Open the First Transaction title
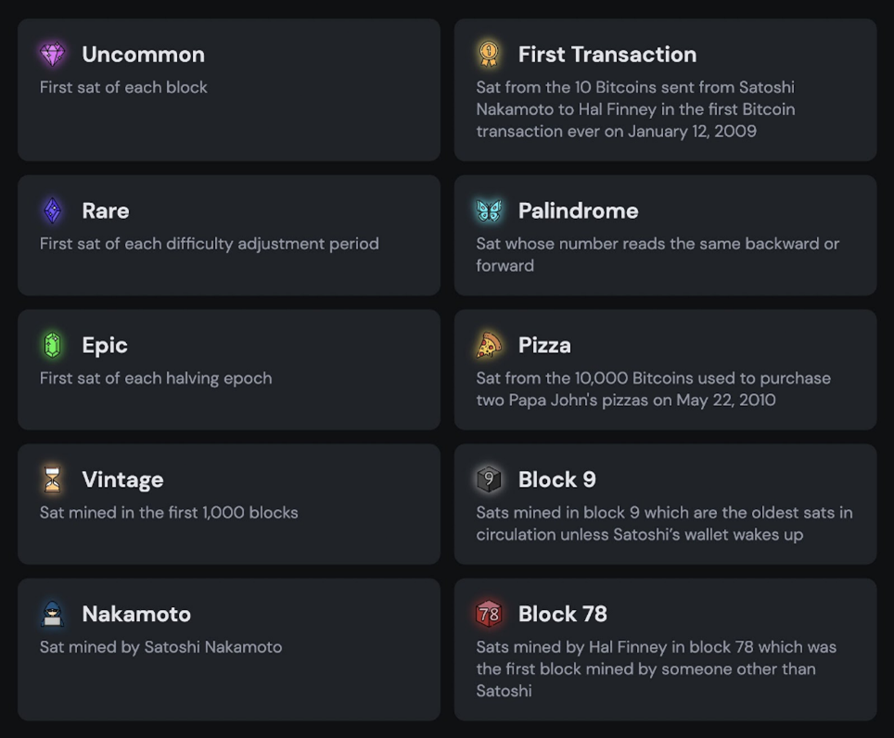 [x=607, y=55]
